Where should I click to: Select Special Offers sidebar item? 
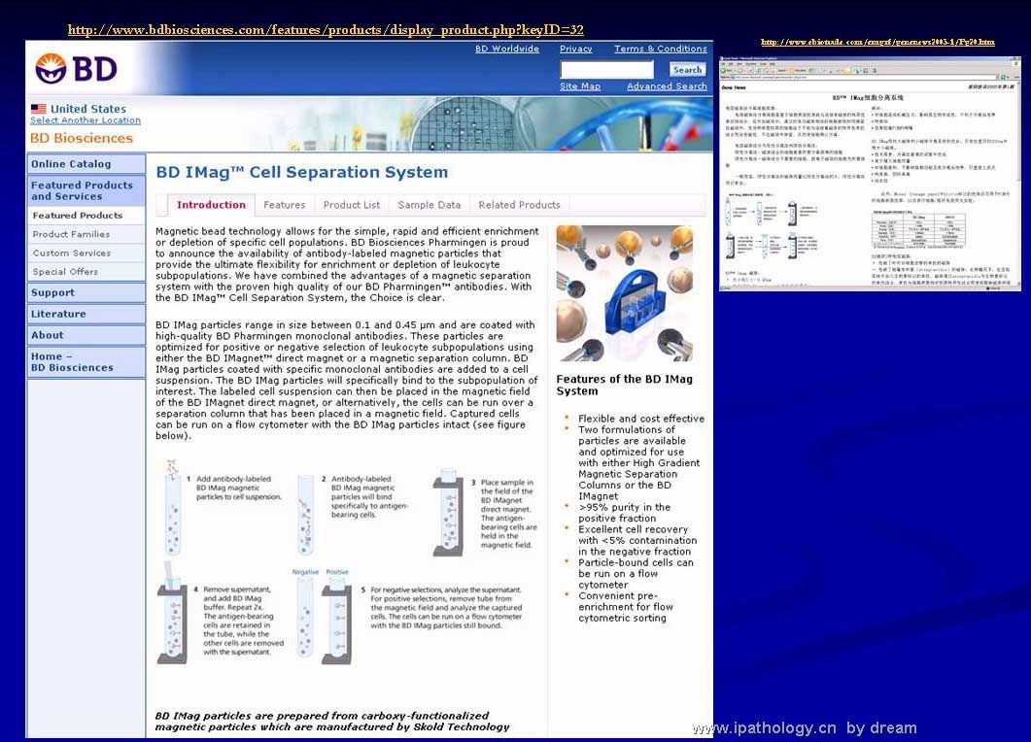tap(86, 271)
